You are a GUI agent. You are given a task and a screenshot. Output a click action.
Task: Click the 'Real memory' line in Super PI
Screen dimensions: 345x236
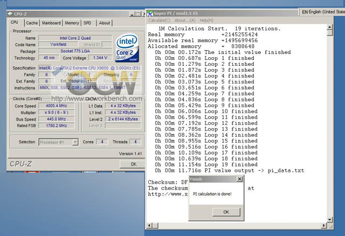[203, 34]
